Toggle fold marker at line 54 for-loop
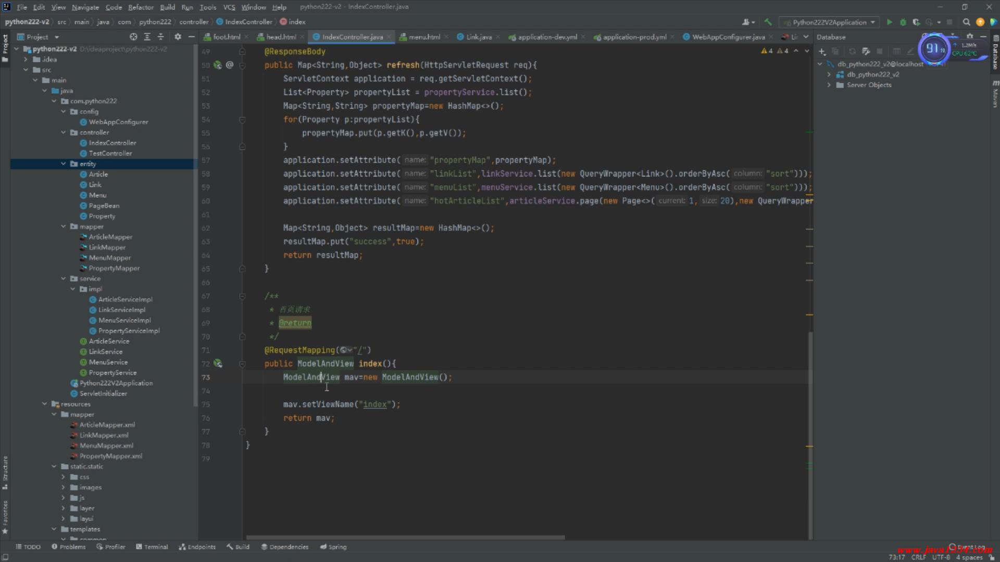The height and width of the screenshot is (562, 1000). [x=242, y=120]
